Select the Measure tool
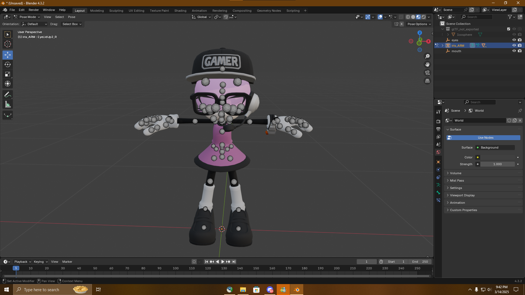 [8, 104]
